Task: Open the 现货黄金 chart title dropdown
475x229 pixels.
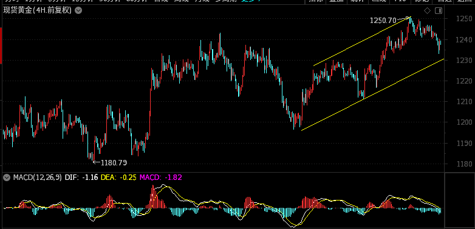Action: click(x=78, y=11)
